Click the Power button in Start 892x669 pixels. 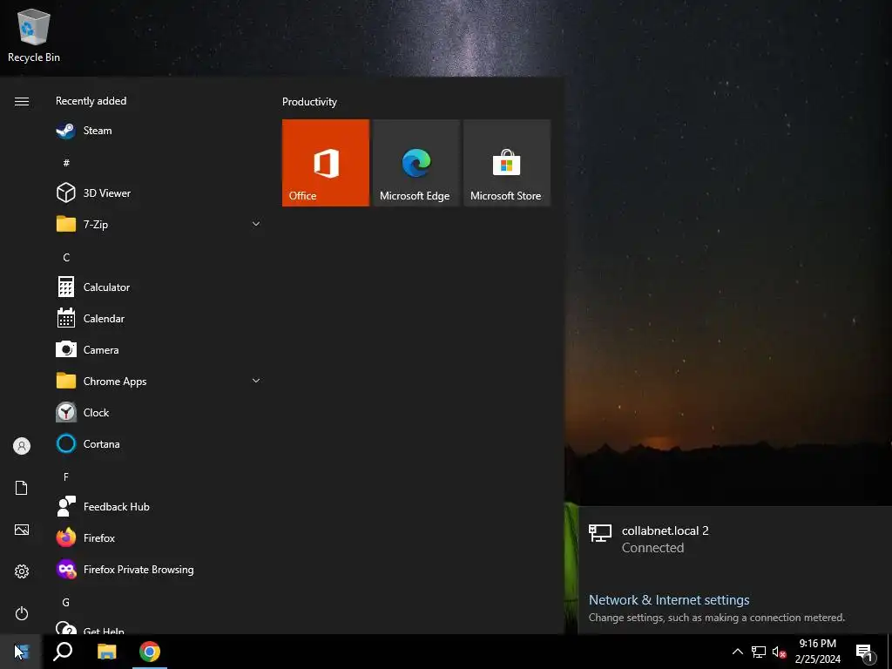coord(22,613)
